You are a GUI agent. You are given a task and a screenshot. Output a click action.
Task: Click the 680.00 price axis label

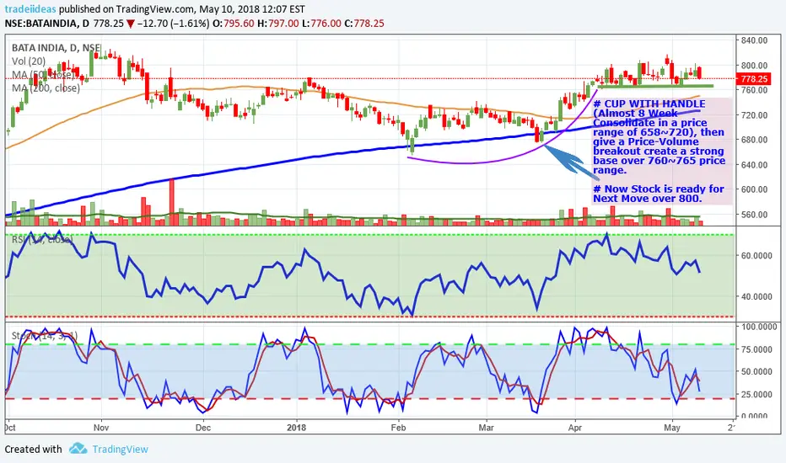click(x=755, y=140)
